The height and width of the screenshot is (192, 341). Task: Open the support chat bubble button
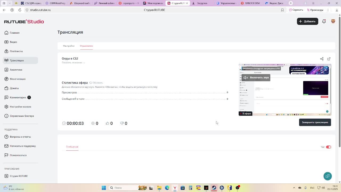pyautogui.click(x=328, y=176)
